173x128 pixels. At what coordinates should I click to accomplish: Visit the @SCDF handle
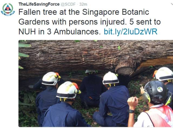click(68, 4)
